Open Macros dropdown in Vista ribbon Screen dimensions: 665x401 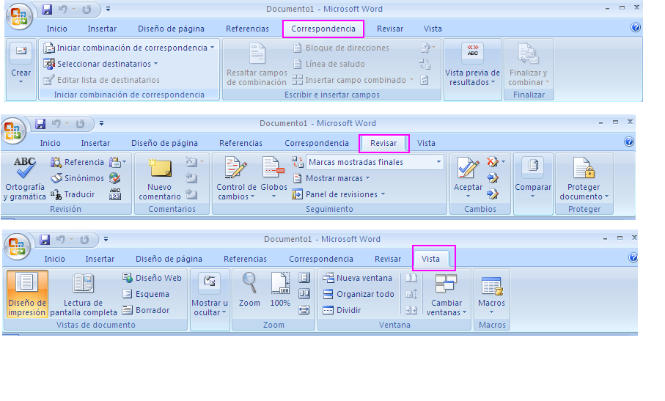491,295
